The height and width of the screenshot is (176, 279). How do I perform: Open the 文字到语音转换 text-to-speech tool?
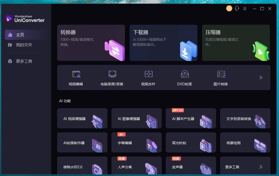tap(245, 118)
